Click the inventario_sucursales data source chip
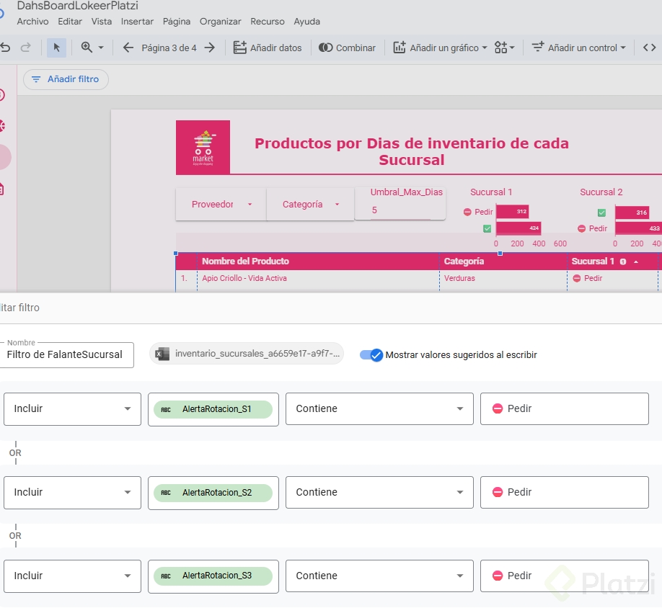Viewport: 662px width, 608px height. click(247, 353)
